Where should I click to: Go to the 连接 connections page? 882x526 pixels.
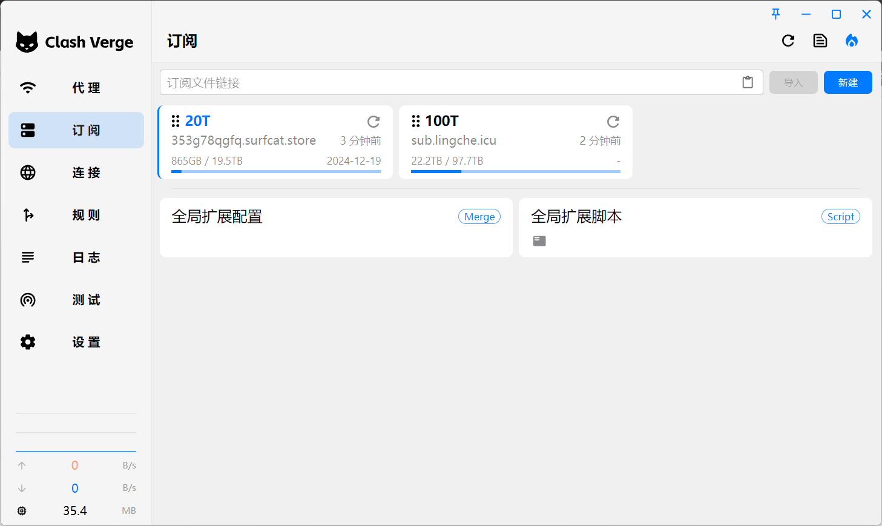(x=76, y=173)
